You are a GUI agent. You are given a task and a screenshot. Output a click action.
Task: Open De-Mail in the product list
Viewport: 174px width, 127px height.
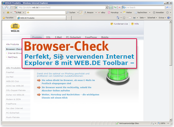click(x=10, y=77)
